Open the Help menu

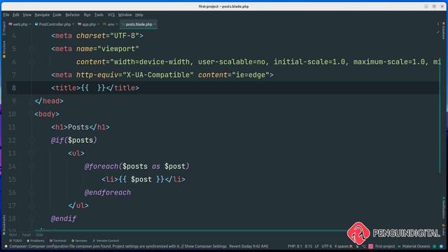(x=139, y=15)
